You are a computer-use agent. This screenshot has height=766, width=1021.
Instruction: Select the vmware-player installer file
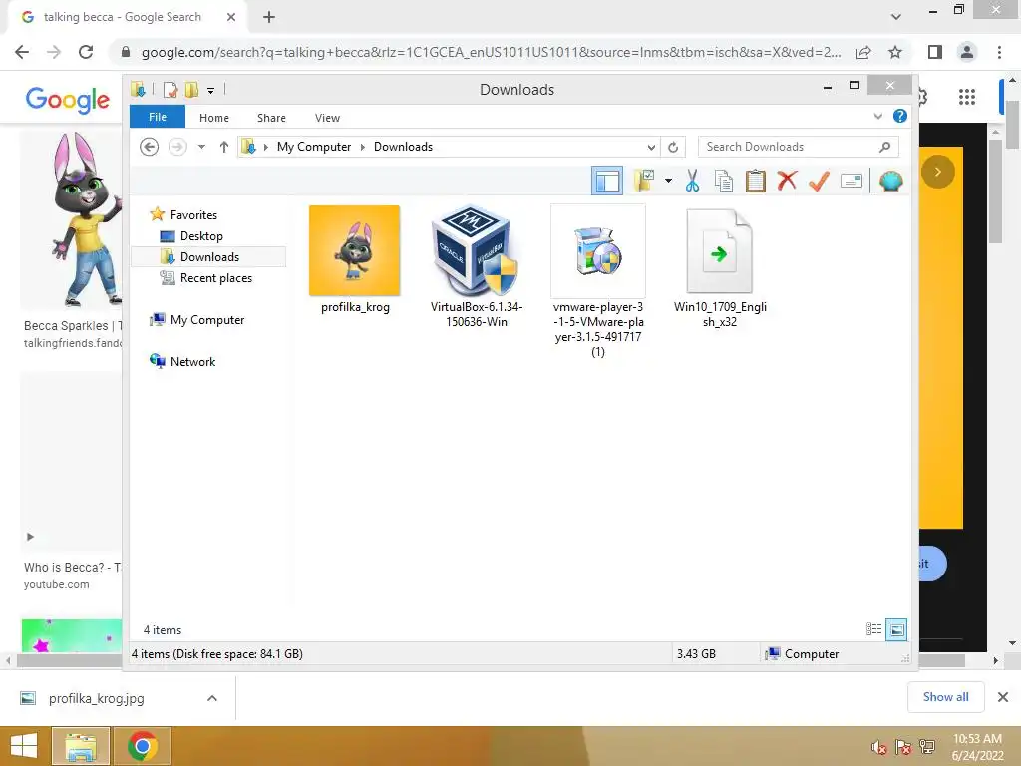pos(598,281)
